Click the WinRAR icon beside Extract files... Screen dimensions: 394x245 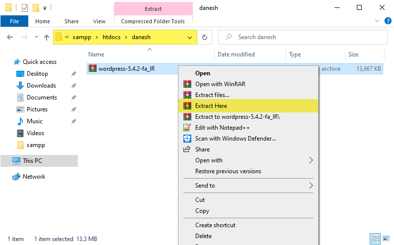[x=187, y=95]
